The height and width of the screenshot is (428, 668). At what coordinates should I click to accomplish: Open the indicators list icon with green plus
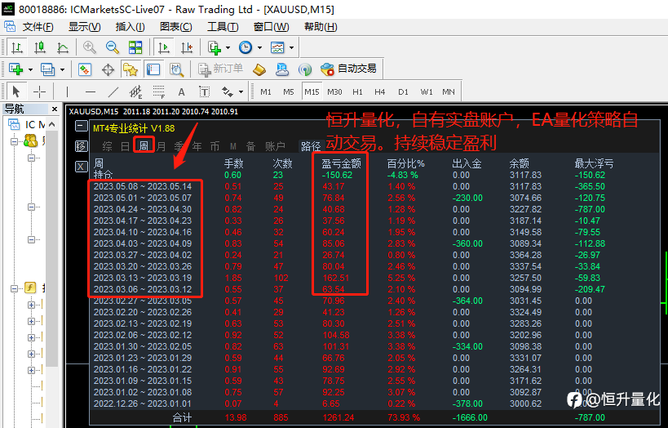coord(215,47)
